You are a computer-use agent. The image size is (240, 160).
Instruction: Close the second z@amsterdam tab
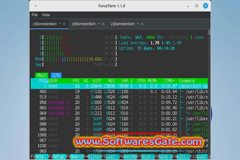point(103,24)
